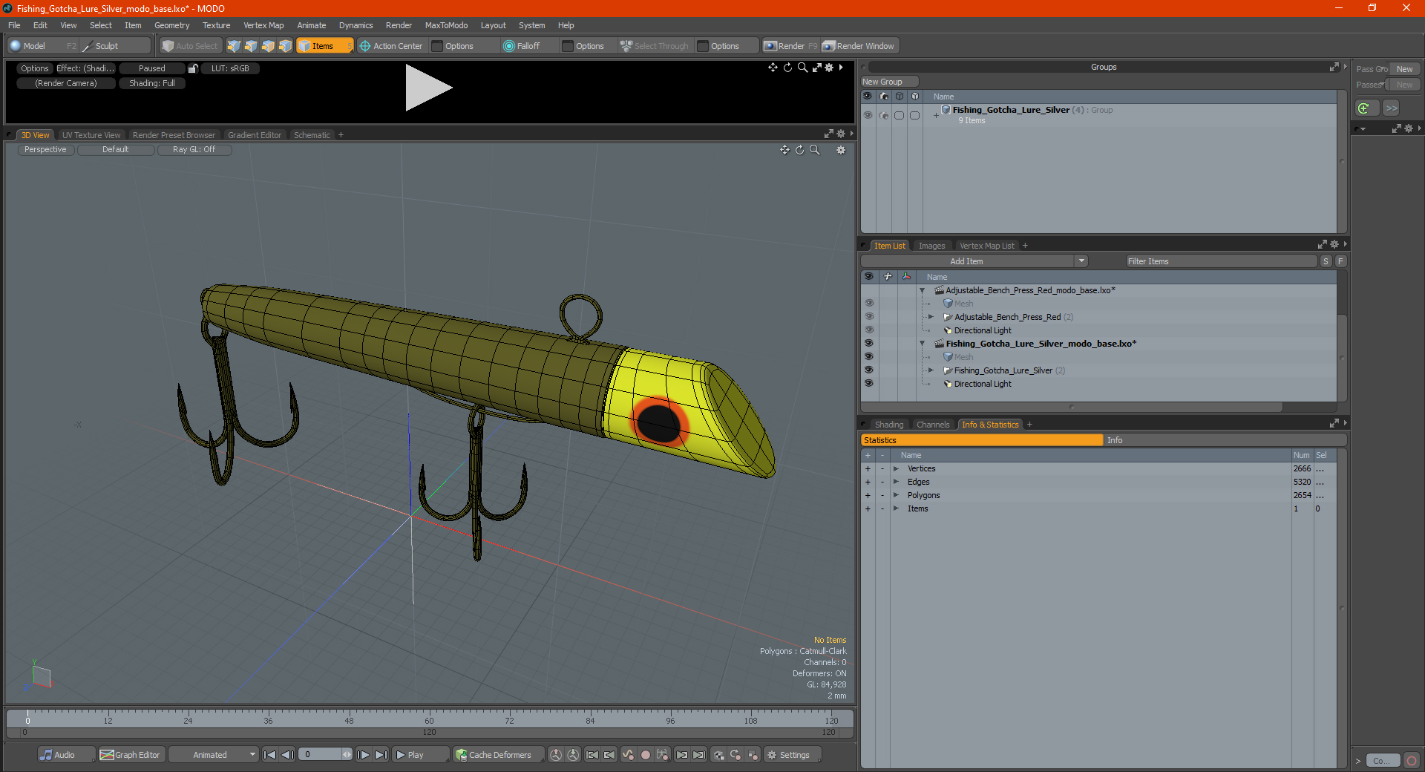1425x772 pixels.
Task: Click the Render F9 button
Action: 791,46
